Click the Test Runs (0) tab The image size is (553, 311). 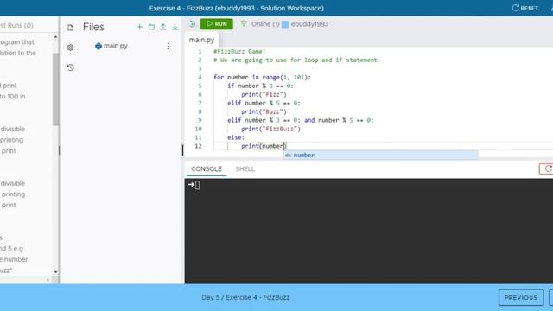[x=16, y=25]
